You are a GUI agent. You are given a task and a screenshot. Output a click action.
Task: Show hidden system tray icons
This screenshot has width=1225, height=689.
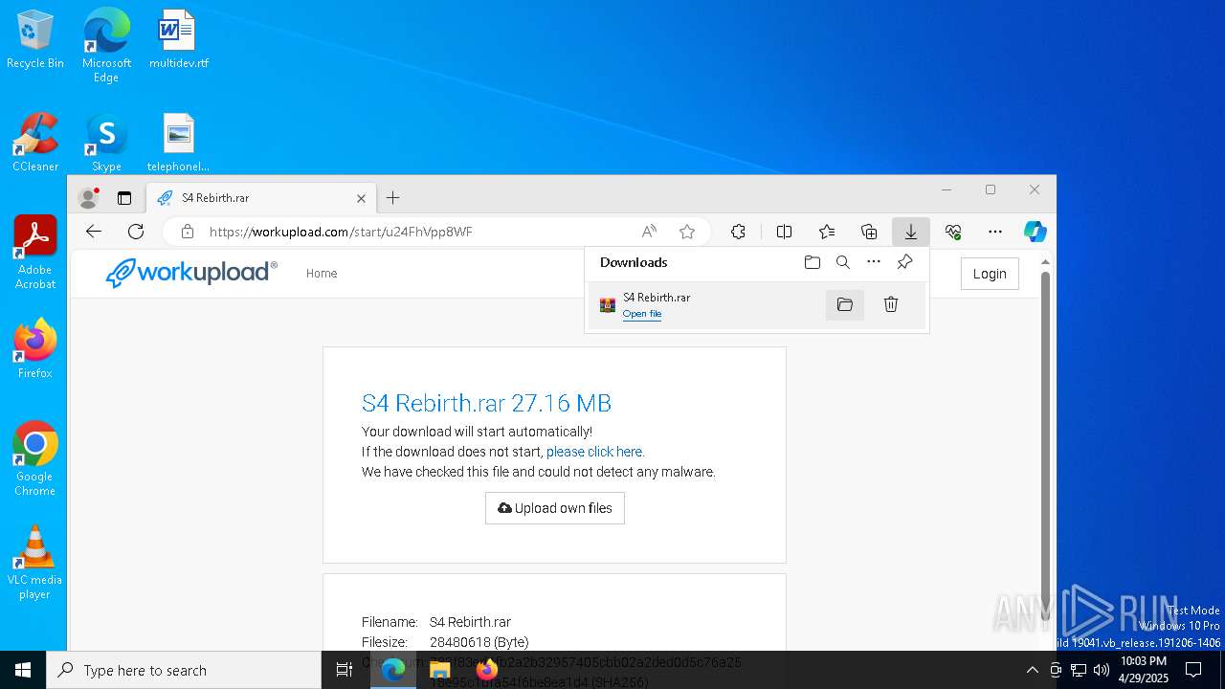coord(1032,670)
